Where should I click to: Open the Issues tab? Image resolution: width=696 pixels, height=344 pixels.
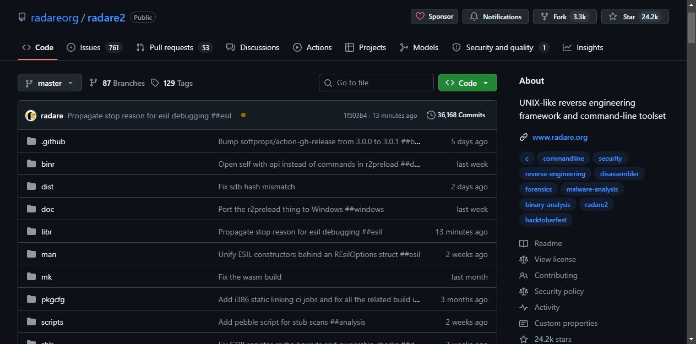point(94,47)
